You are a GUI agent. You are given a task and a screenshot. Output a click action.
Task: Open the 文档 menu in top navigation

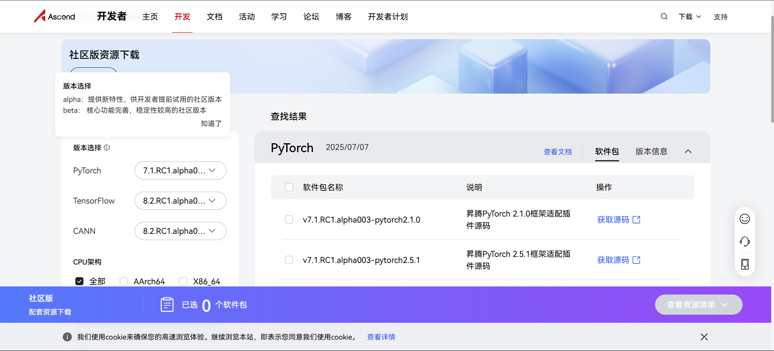pyautogui.click(x=214, y=17)
